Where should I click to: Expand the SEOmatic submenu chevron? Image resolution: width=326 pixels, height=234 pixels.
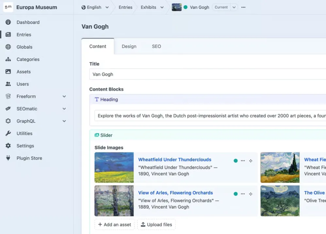[64, 109]
